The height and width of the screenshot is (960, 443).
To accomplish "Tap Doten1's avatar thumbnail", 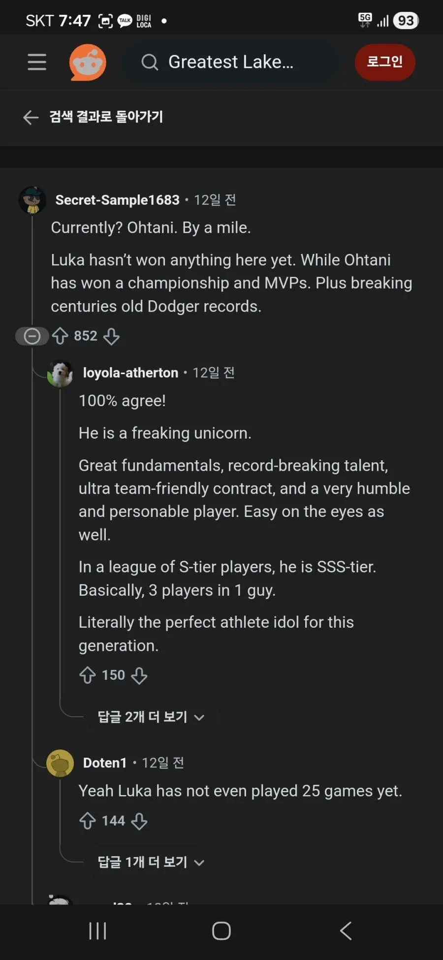I will (60, 763).
